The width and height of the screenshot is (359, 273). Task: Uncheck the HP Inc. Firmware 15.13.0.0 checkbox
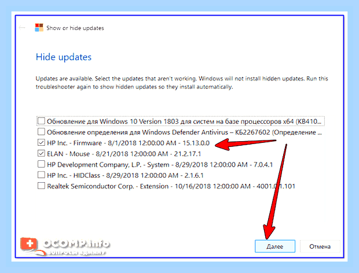pos(41,143)
